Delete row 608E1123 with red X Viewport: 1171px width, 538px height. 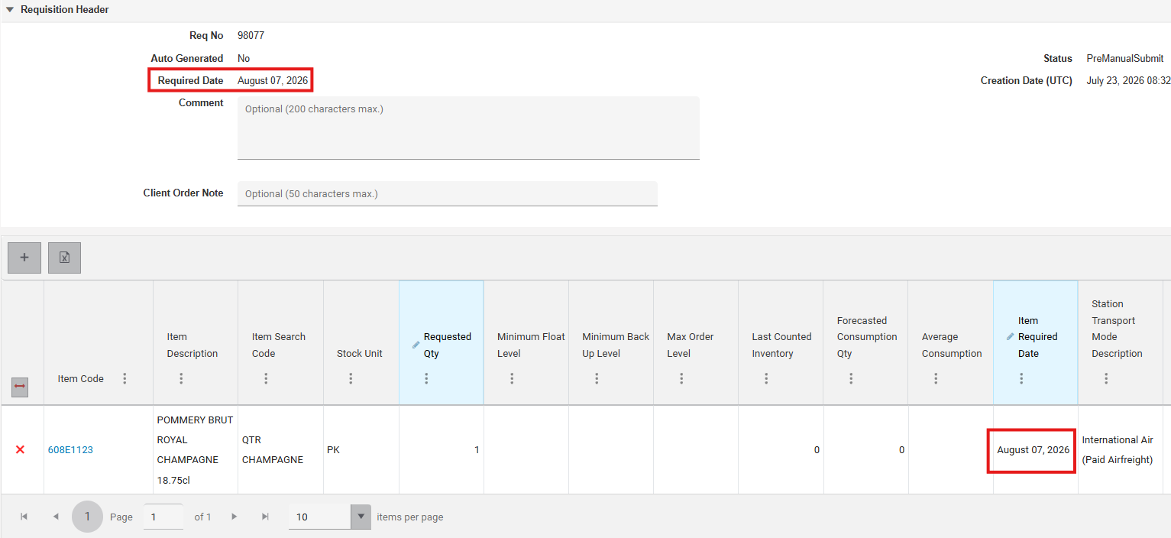point(21,449)
